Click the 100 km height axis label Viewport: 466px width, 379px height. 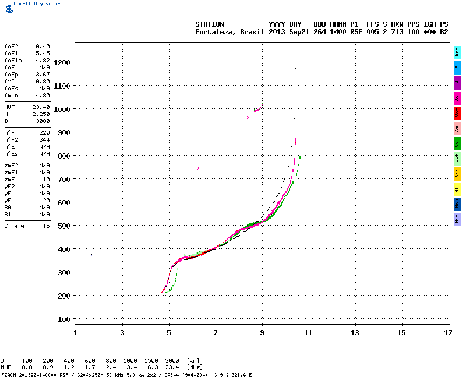coord(64,320)
